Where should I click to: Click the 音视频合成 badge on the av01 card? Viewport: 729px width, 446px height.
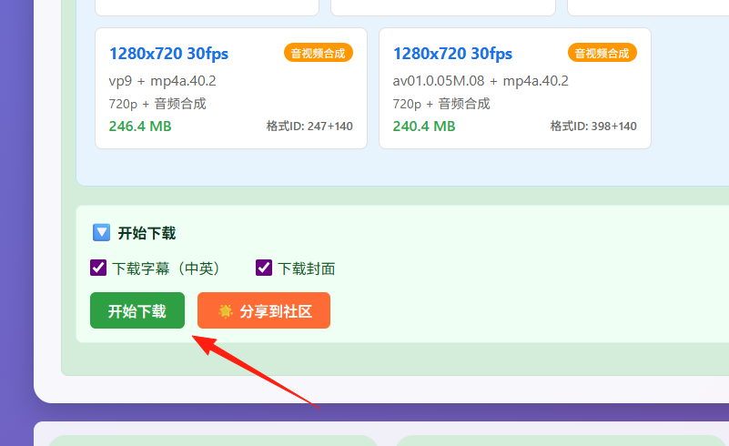pos(602,53)
